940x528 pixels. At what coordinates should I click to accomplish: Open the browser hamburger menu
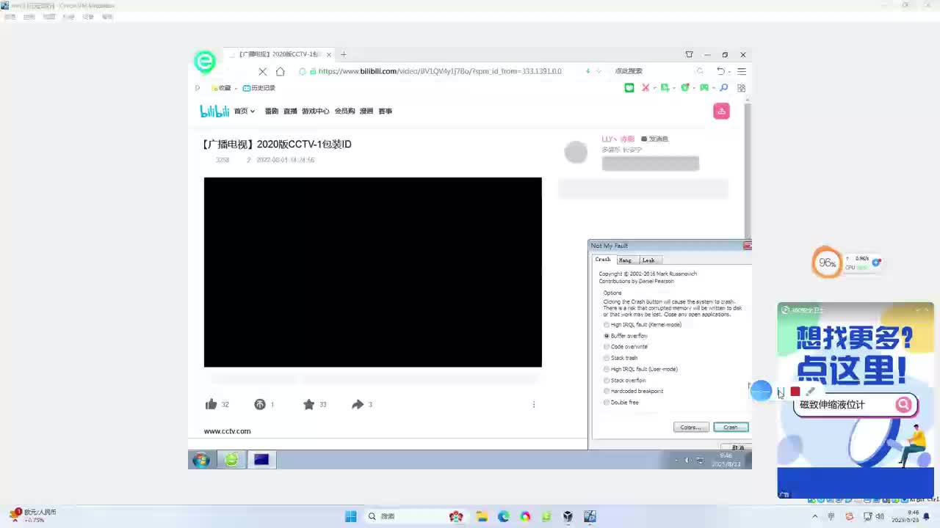click(742, 71)
